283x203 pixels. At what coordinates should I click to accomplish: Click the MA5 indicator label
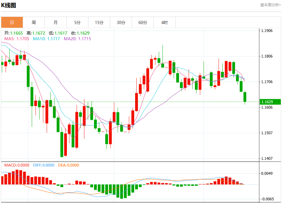17,39
